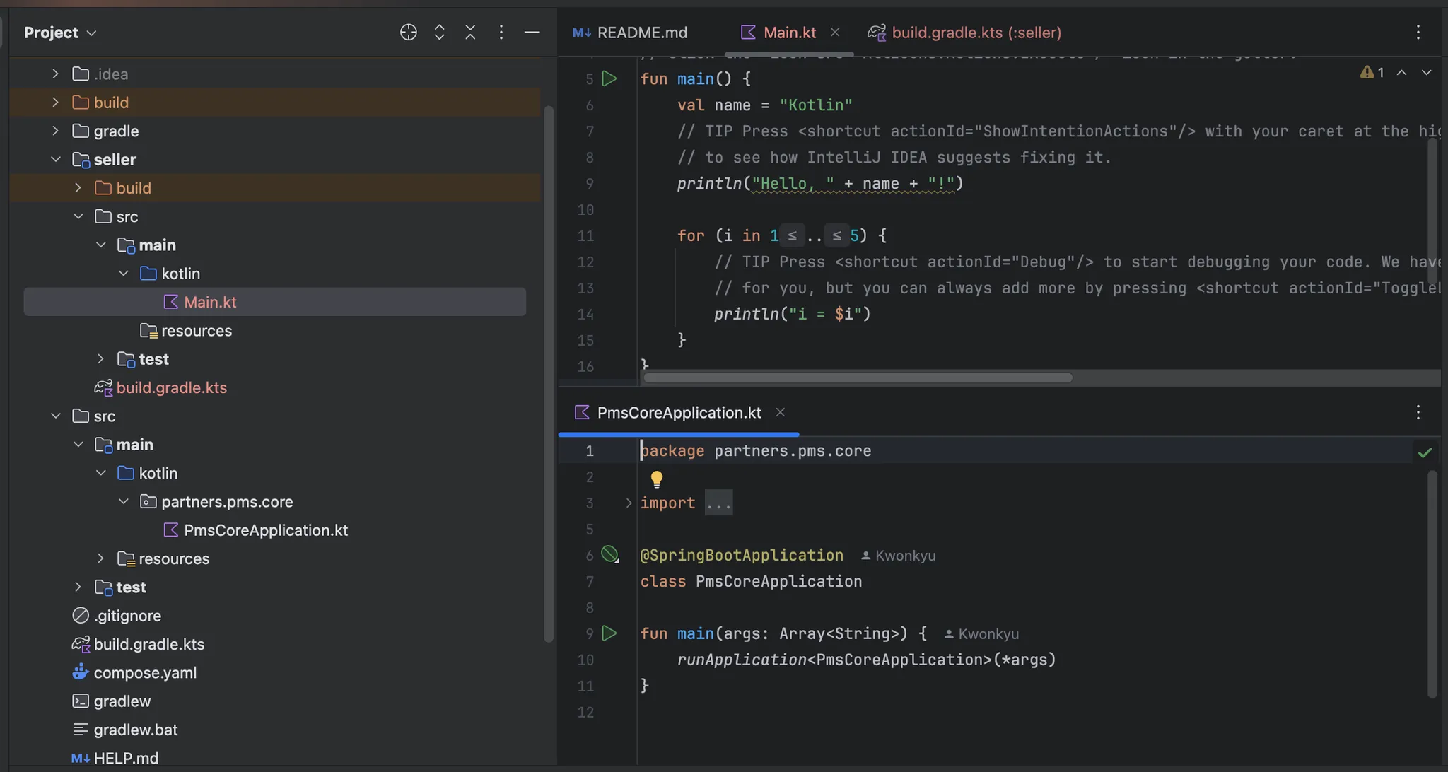The height and width of the screenshot is (772, 1448).
Task: Click folded import ellipsis placeholder
Action: coord(718,503)
